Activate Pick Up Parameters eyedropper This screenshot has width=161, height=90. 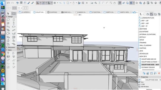pos(29,3)
